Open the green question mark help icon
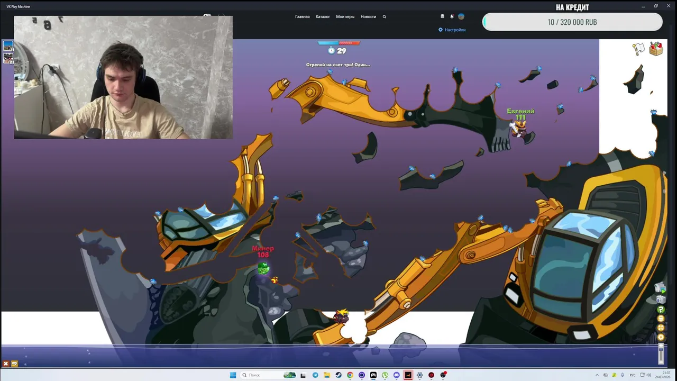Image resolution: width=677 pixels, height=381 pixels. [x=661, y=309]
